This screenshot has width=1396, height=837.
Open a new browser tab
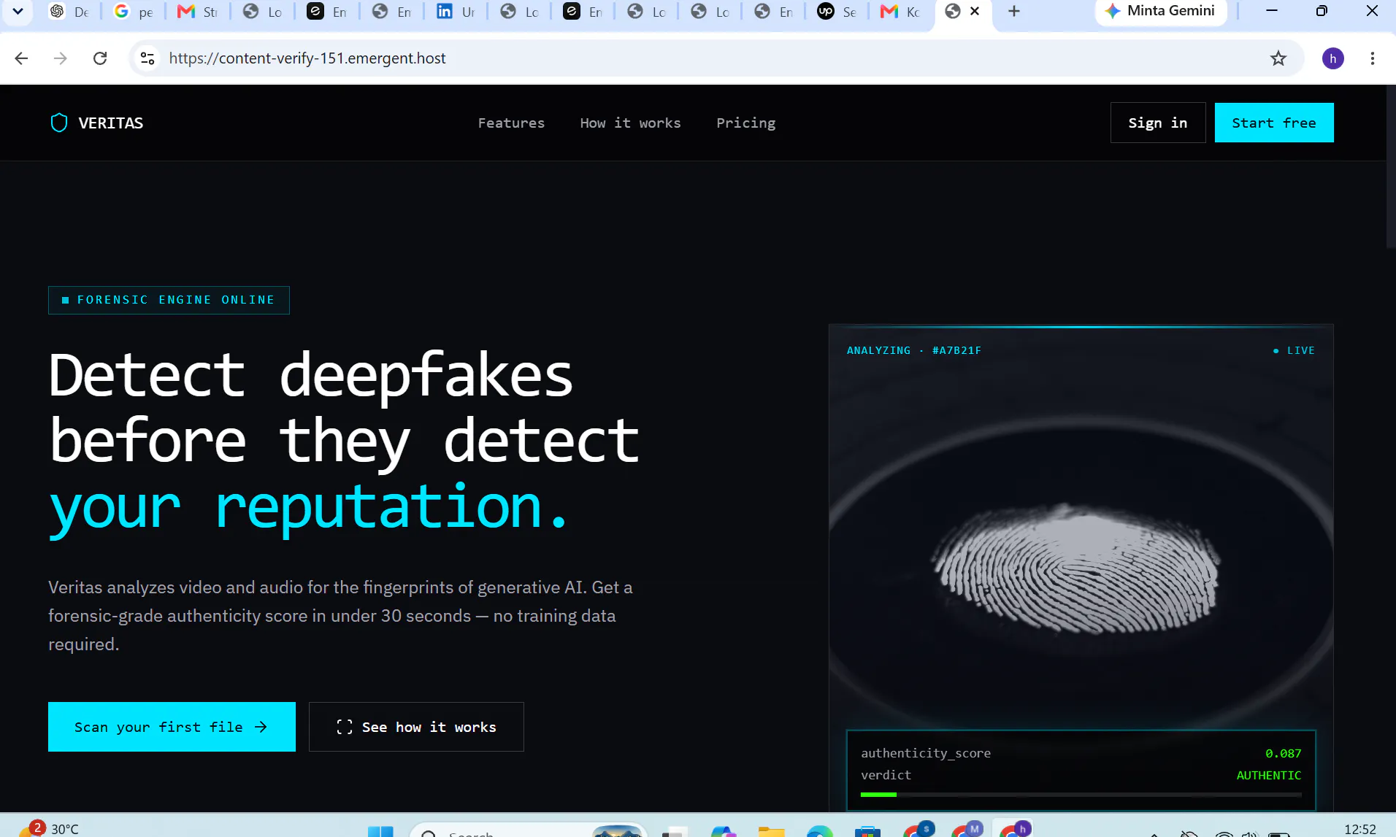pos(1014,12)
